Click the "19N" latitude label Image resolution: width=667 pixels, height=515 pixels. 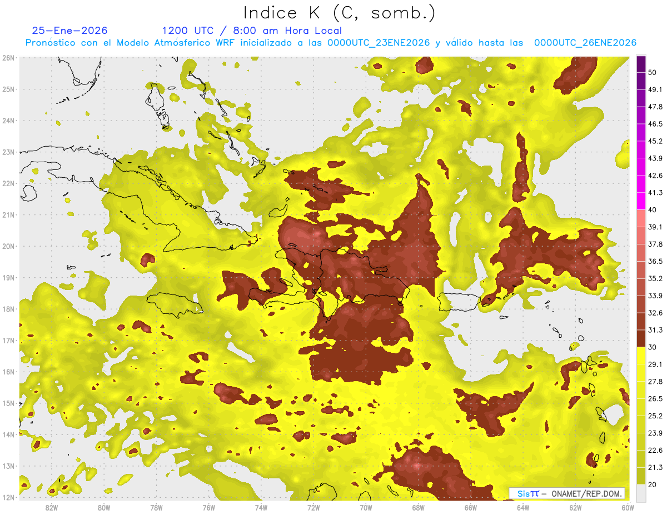click(x=8, y=277)
